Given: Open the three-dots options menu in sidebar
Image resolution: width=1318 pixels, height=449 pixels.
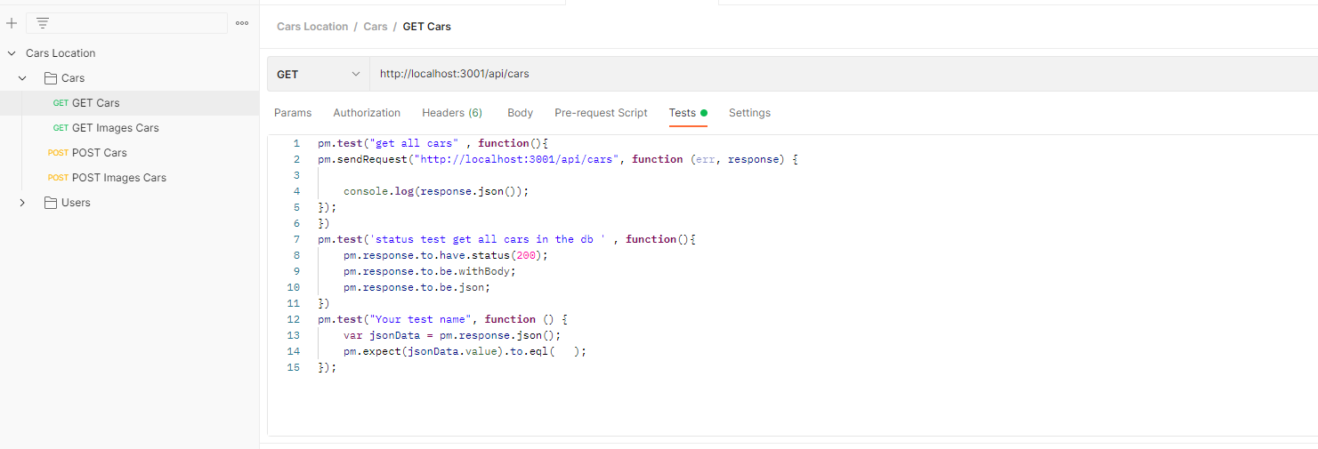Looking at the screenshot, I should coord(242,23).
